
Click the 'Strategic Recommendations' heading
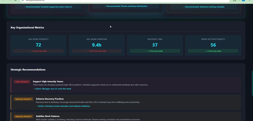28,70
